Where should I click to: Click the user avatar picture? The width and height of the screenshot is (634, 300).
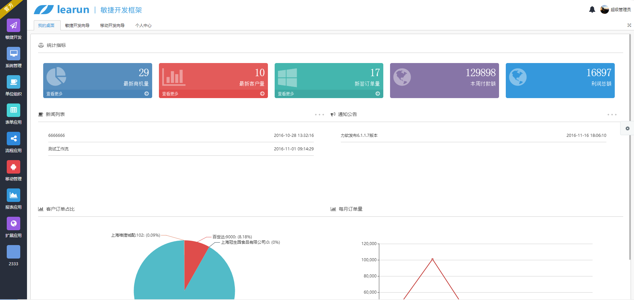coord(604,9)
